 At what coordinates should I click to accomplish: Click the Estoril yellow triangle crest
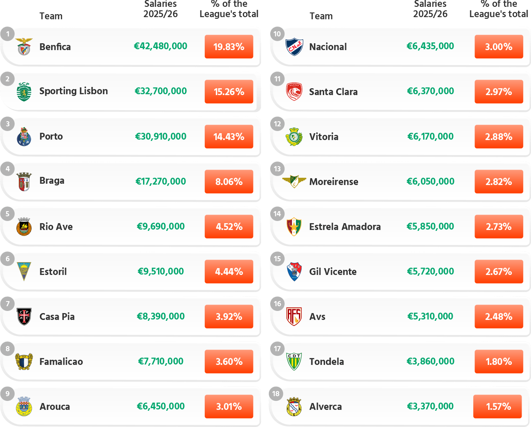pos(24,272)
